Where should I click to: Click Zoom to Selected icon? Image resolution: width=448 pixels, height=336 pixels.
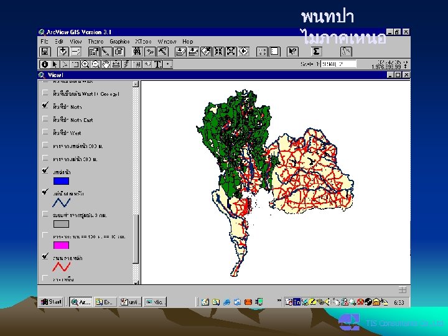pos(206,52)
